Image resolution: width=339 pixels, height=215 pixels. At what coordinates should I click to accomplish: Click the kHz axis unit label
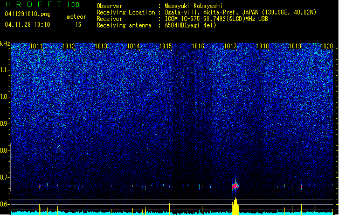[5, 44]
